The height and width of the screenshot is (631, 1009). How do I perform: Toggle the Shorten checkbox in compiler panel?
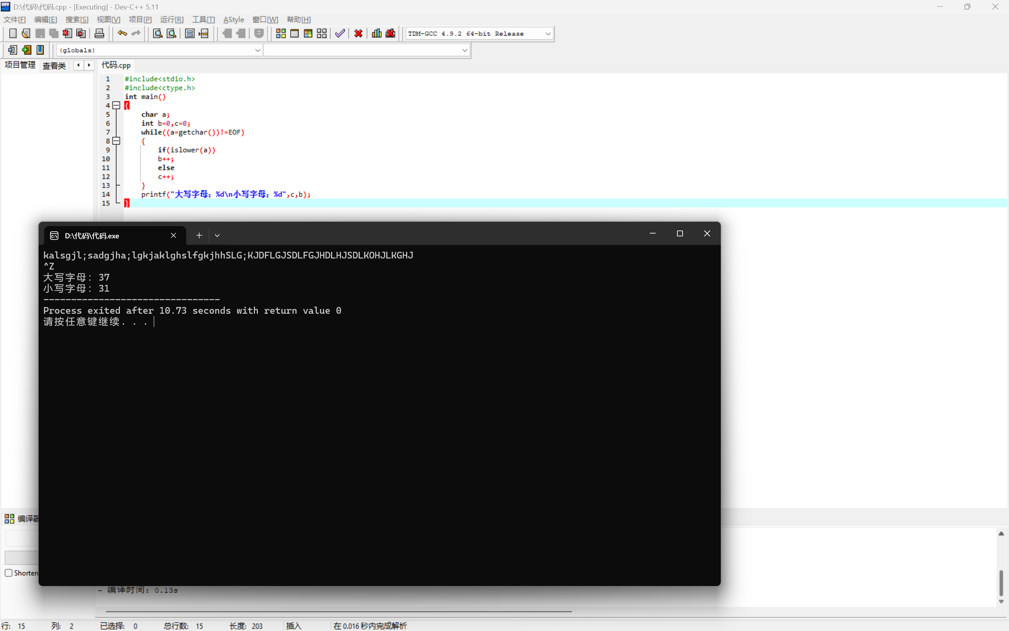click(9, 573)
